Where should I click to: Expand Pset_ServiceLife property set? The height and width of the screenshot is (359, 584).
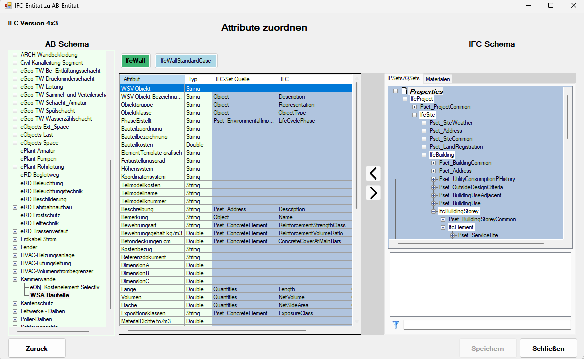coord(452,235)
